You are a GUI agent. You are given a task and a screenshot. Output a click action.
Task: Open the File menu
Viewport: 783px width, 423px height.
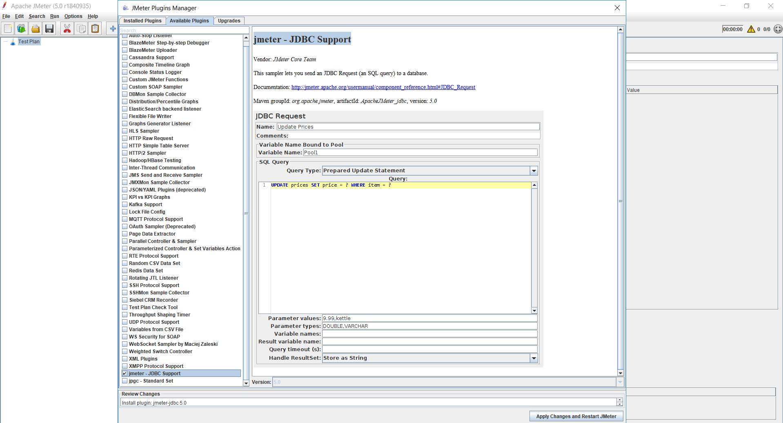tap(6, 16)
